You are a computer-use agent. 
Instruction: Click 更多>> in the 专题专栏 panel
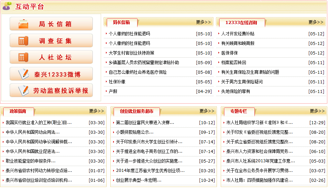317,111
